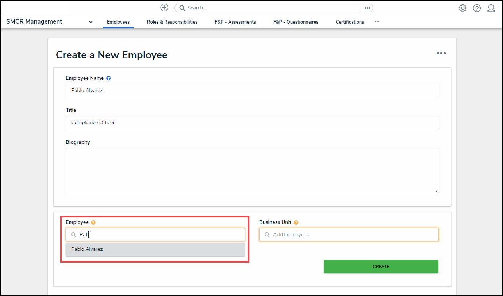Click the green CREATE button
The height and width of the screenshot is (296, 503).
381,267
